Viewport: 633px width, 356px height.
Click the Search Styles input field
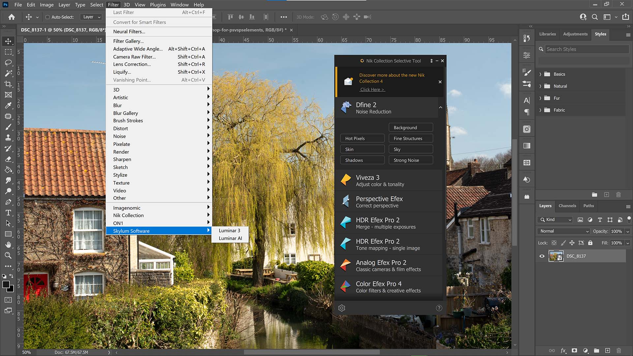587,49
